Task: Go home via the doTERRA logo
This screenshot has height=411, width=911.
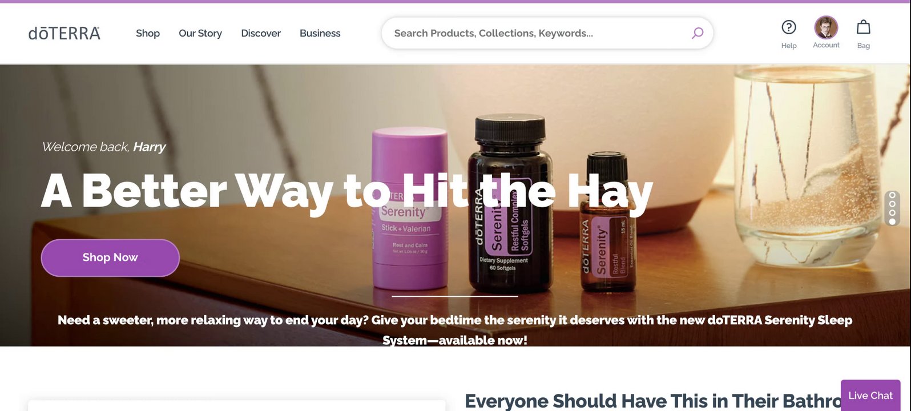Action: [65, 33]
